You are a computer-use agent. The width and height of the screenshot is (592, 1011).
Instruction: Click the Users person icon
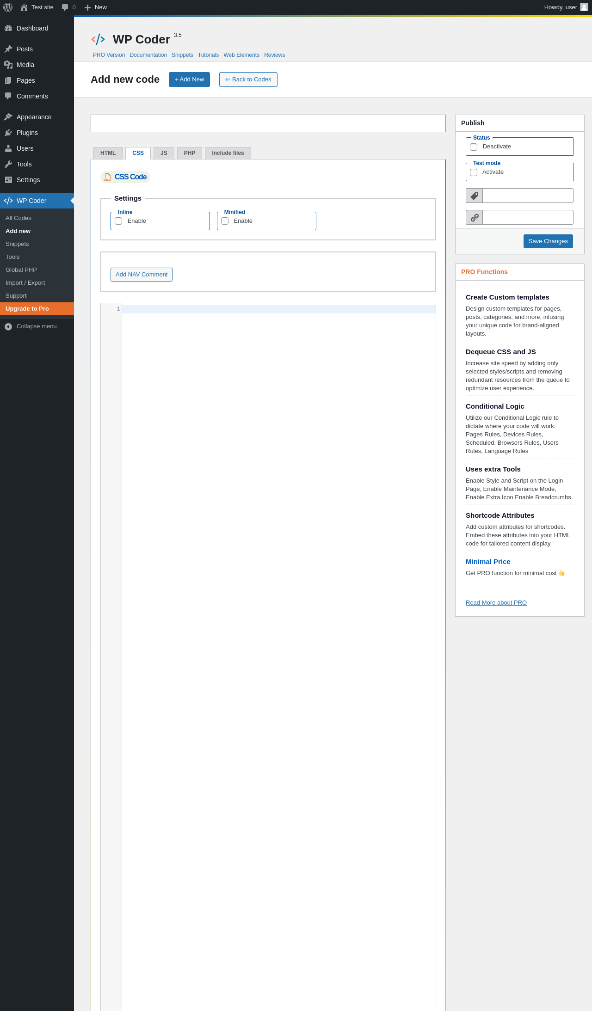coord(8,148)
